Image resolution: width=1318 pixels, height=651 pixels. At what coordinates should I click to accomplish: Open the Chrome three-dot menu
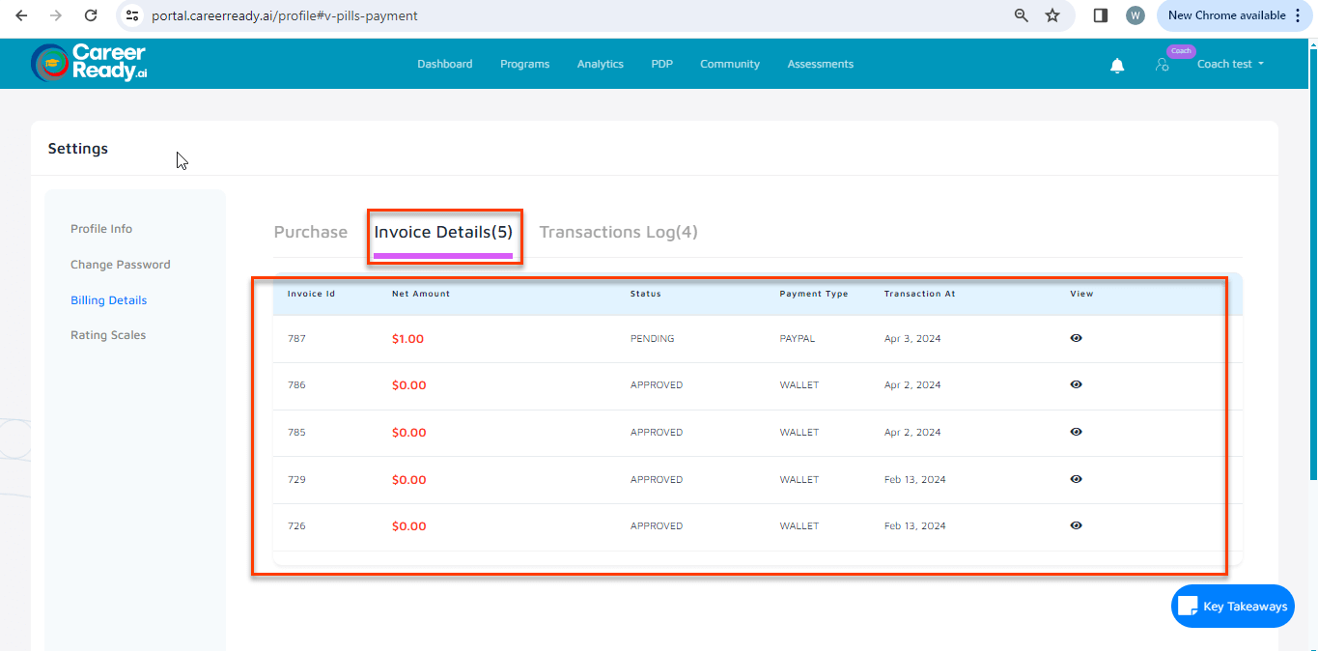tap(1298, 15)
